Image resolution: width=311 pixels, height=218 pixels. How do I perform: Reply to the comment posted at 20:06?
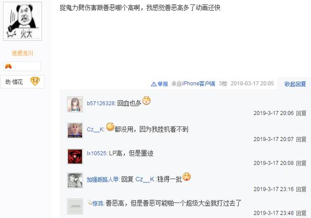[x=301, y=113]
